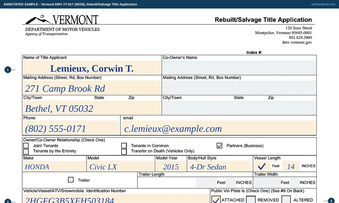Click the phone number 802.828.2000
The image size is (339, 203).
[300, 37]
